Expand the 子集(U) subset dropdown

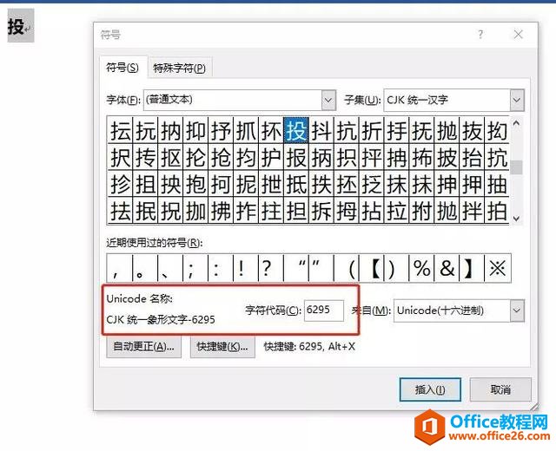pyautogui.click(x=517, y=101)
